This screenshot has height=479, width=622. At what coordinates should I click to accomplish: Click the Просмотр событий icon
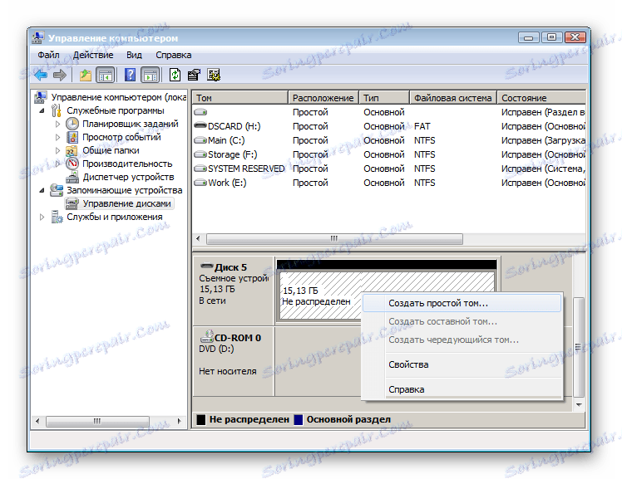[72, 137]
